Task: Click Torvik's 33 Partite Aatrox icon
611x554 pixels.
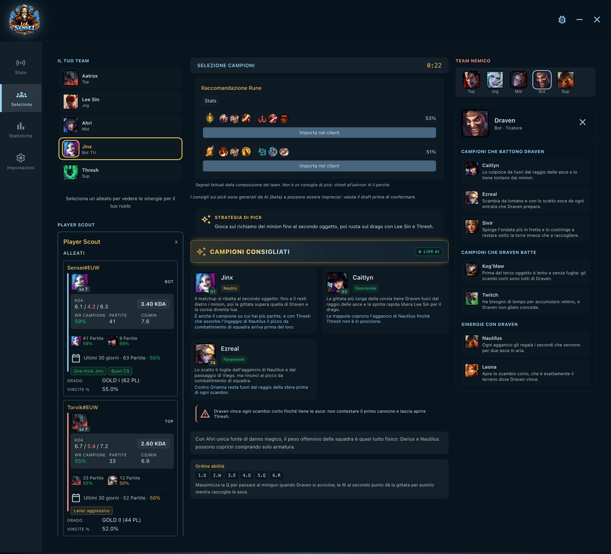Action: (x=76, y=480)
